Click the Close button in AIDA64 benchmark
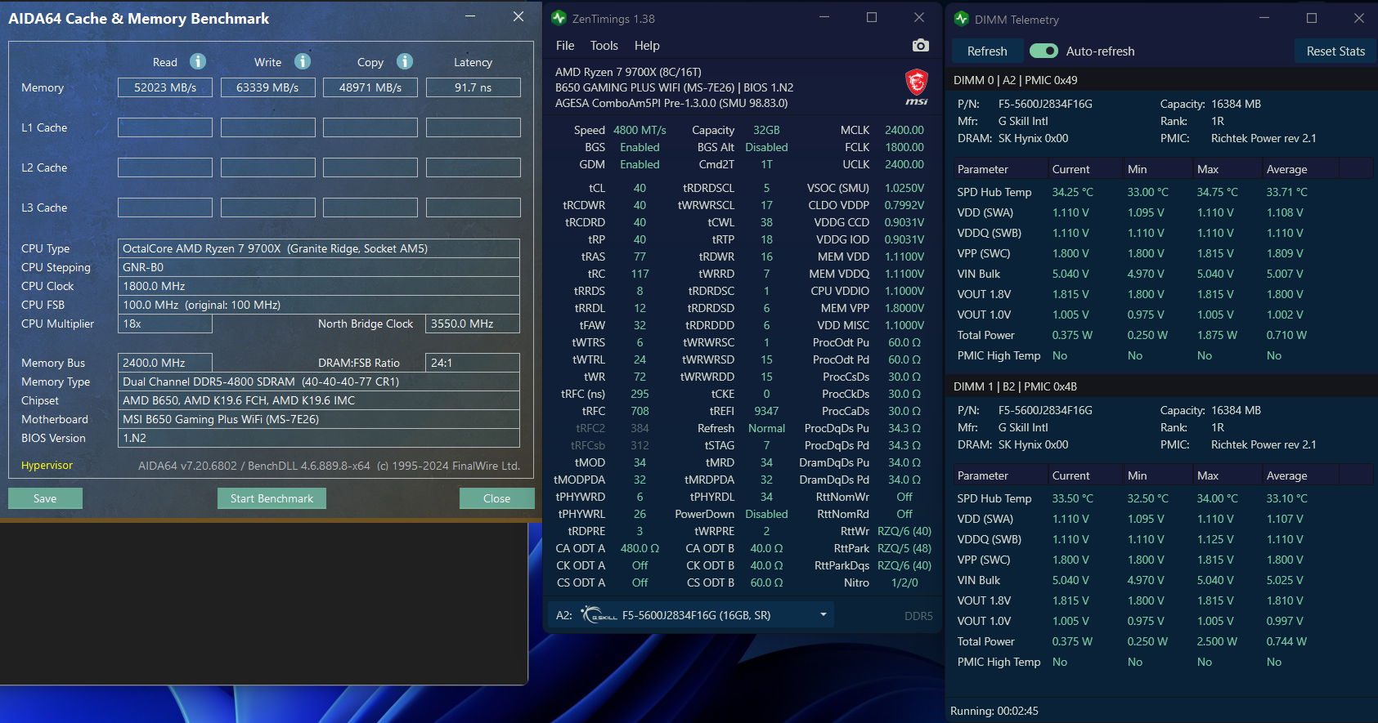The height and width of the screenshot is (723, 1378). pyautogui.click(x=496, y=498)
